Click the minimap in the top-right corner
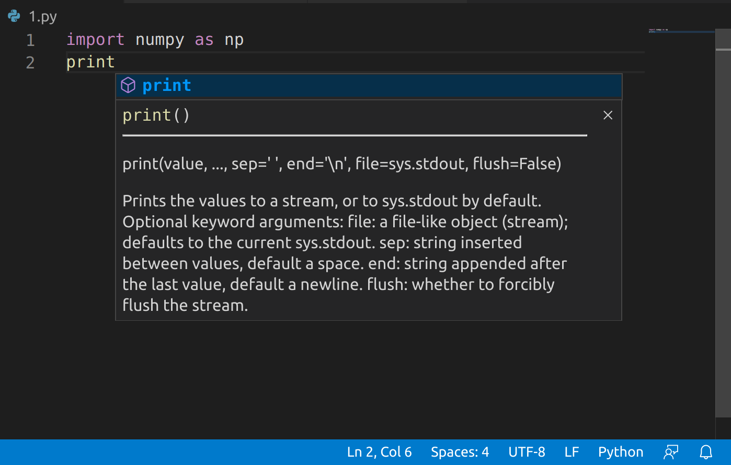Image resolution: width=731 pixels, height=465 pixels. 680,31
